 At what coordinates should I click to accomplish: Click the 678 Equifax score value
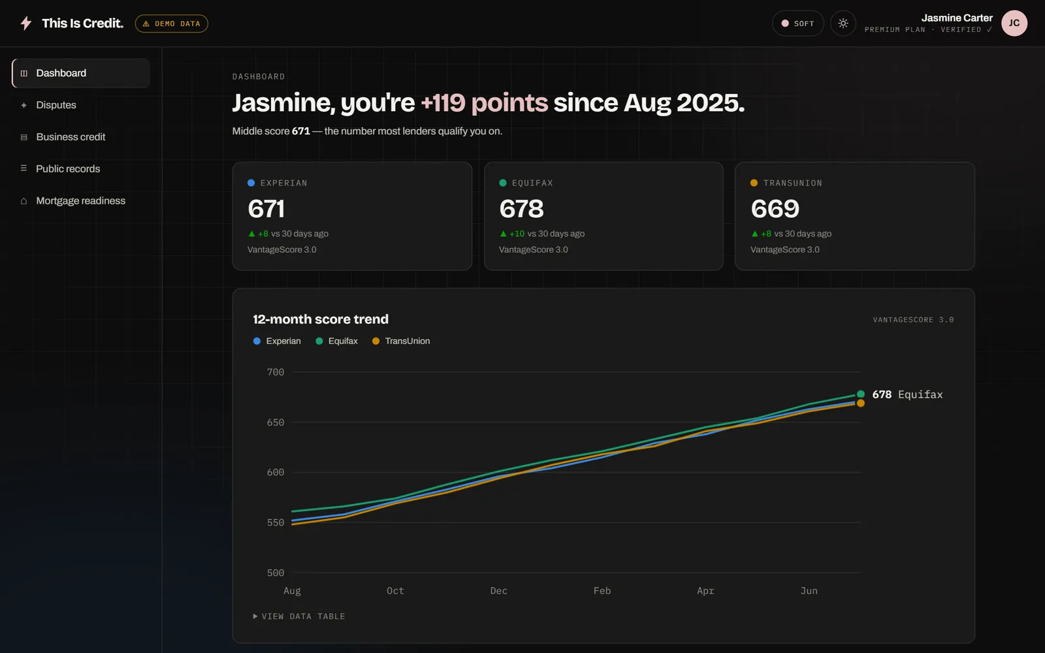click(521, 209)
